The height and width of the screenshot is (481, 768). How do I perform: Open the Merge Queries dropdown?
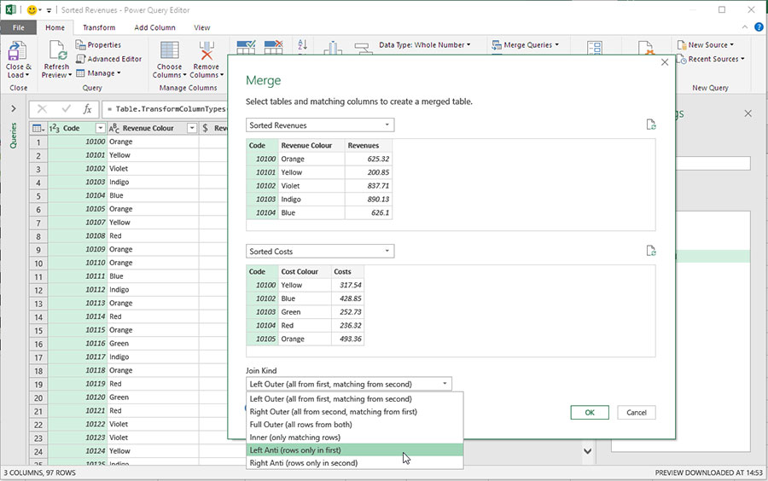(525, 44)
